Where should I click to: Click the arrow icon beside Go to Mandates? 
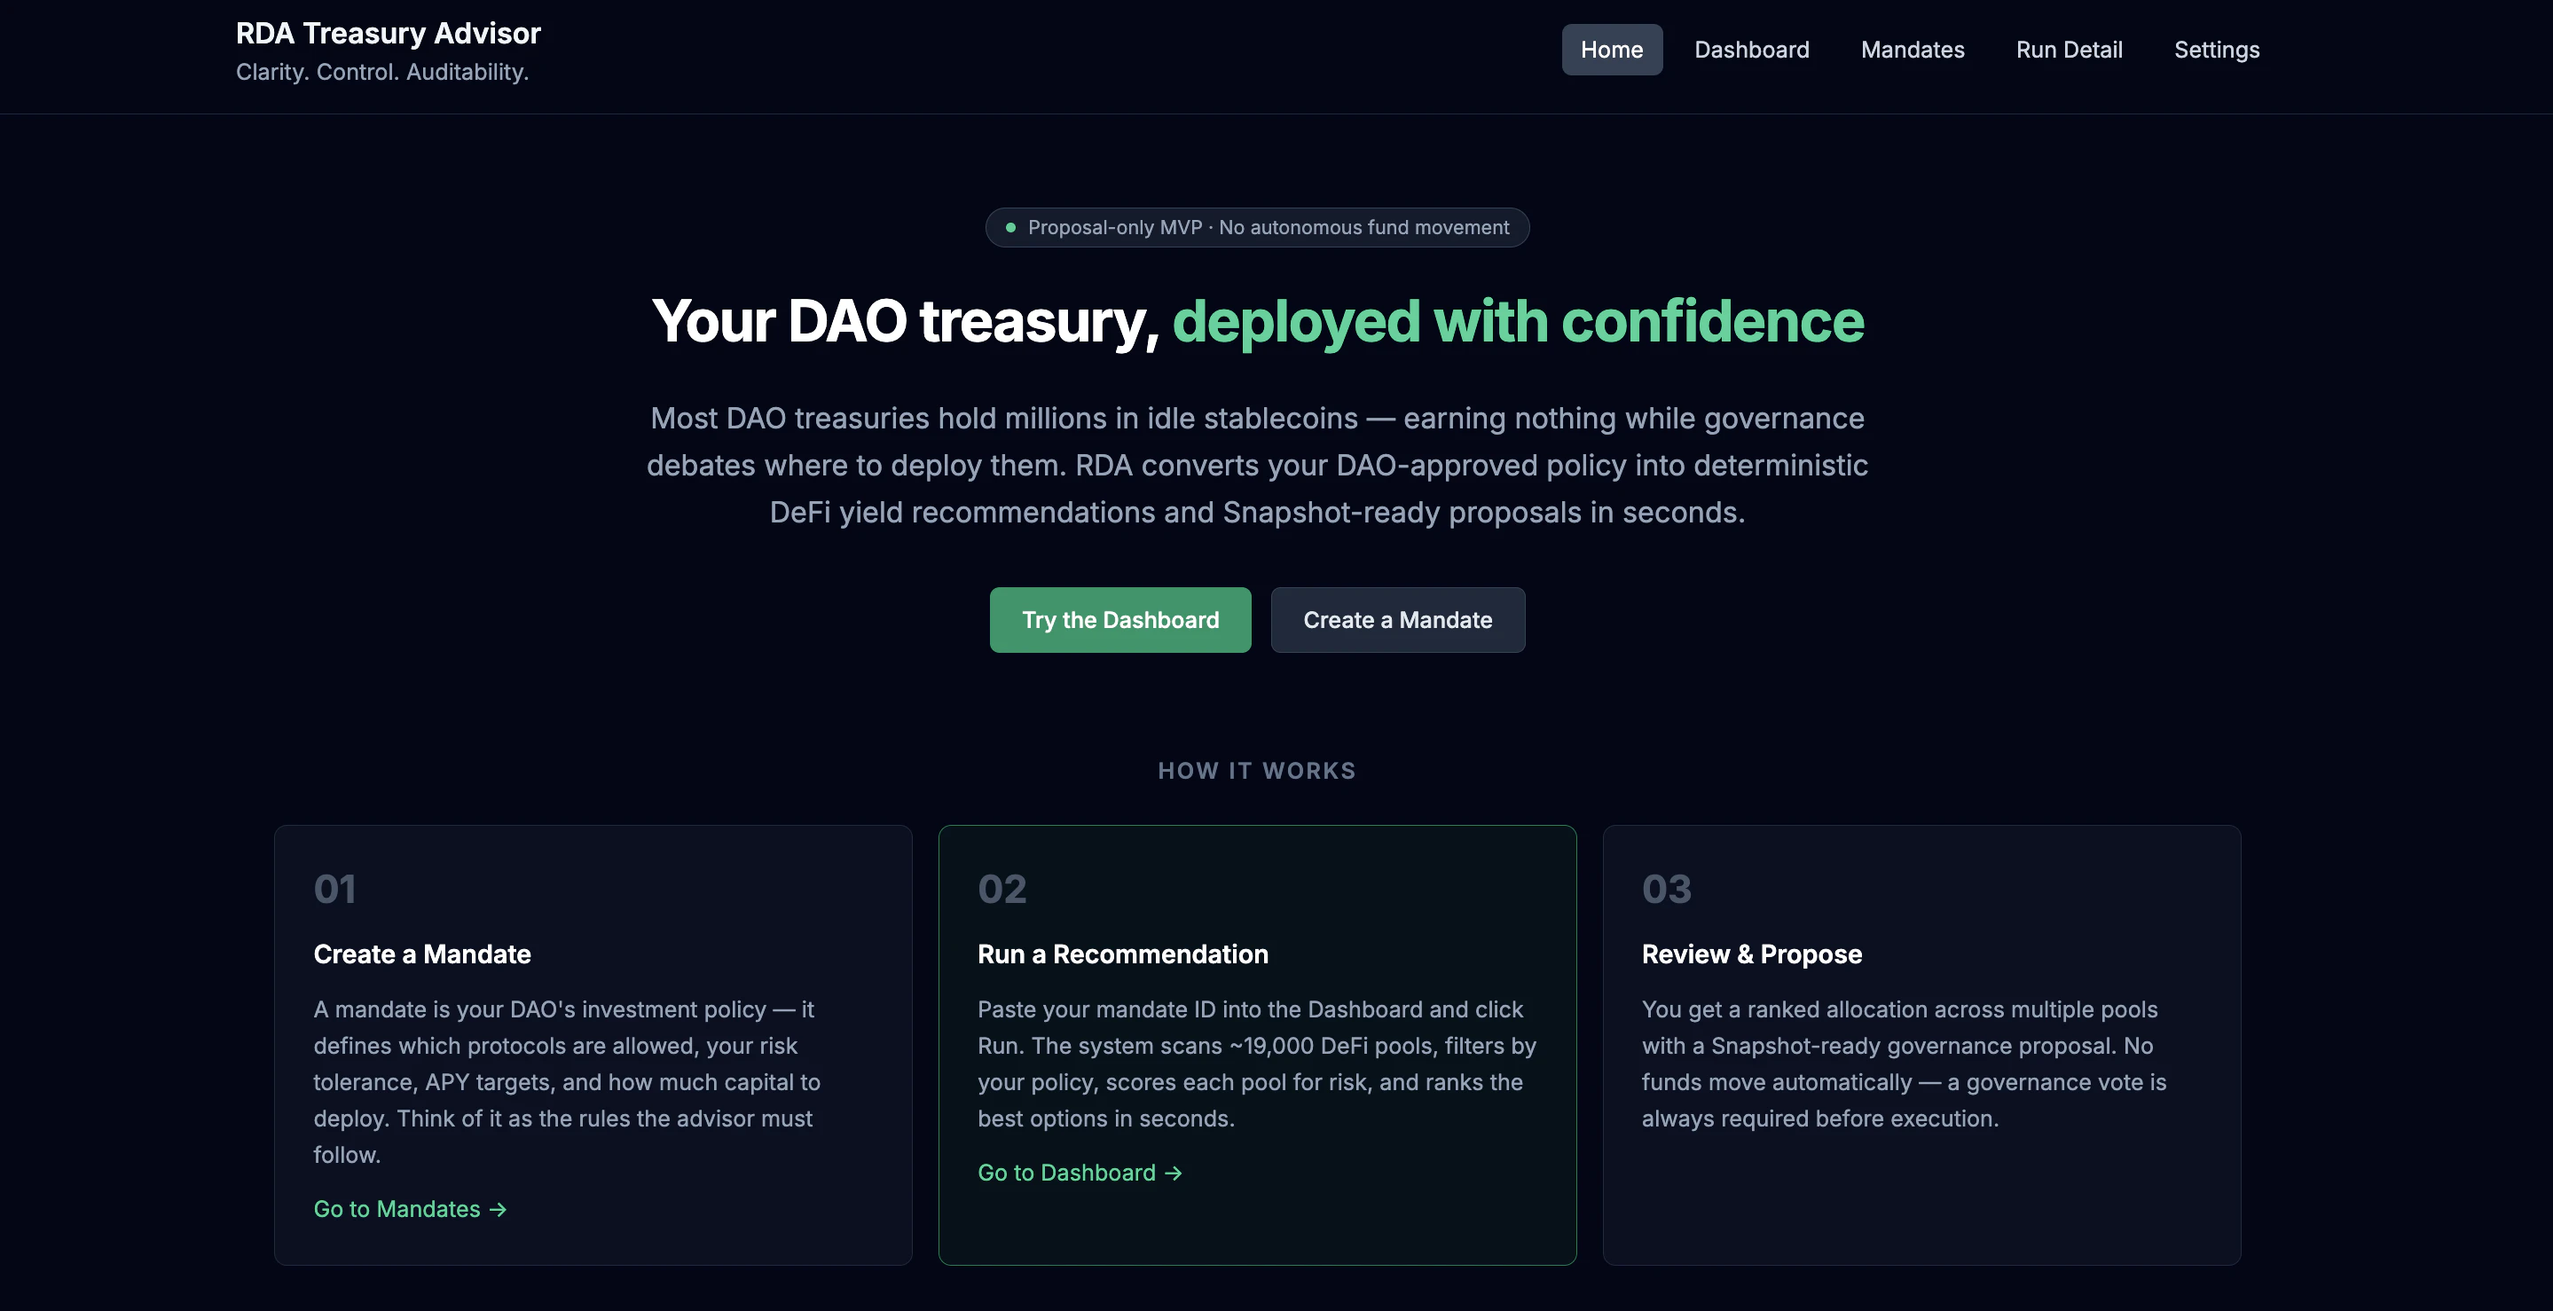pyautogui.click(x=499, y=1208)
